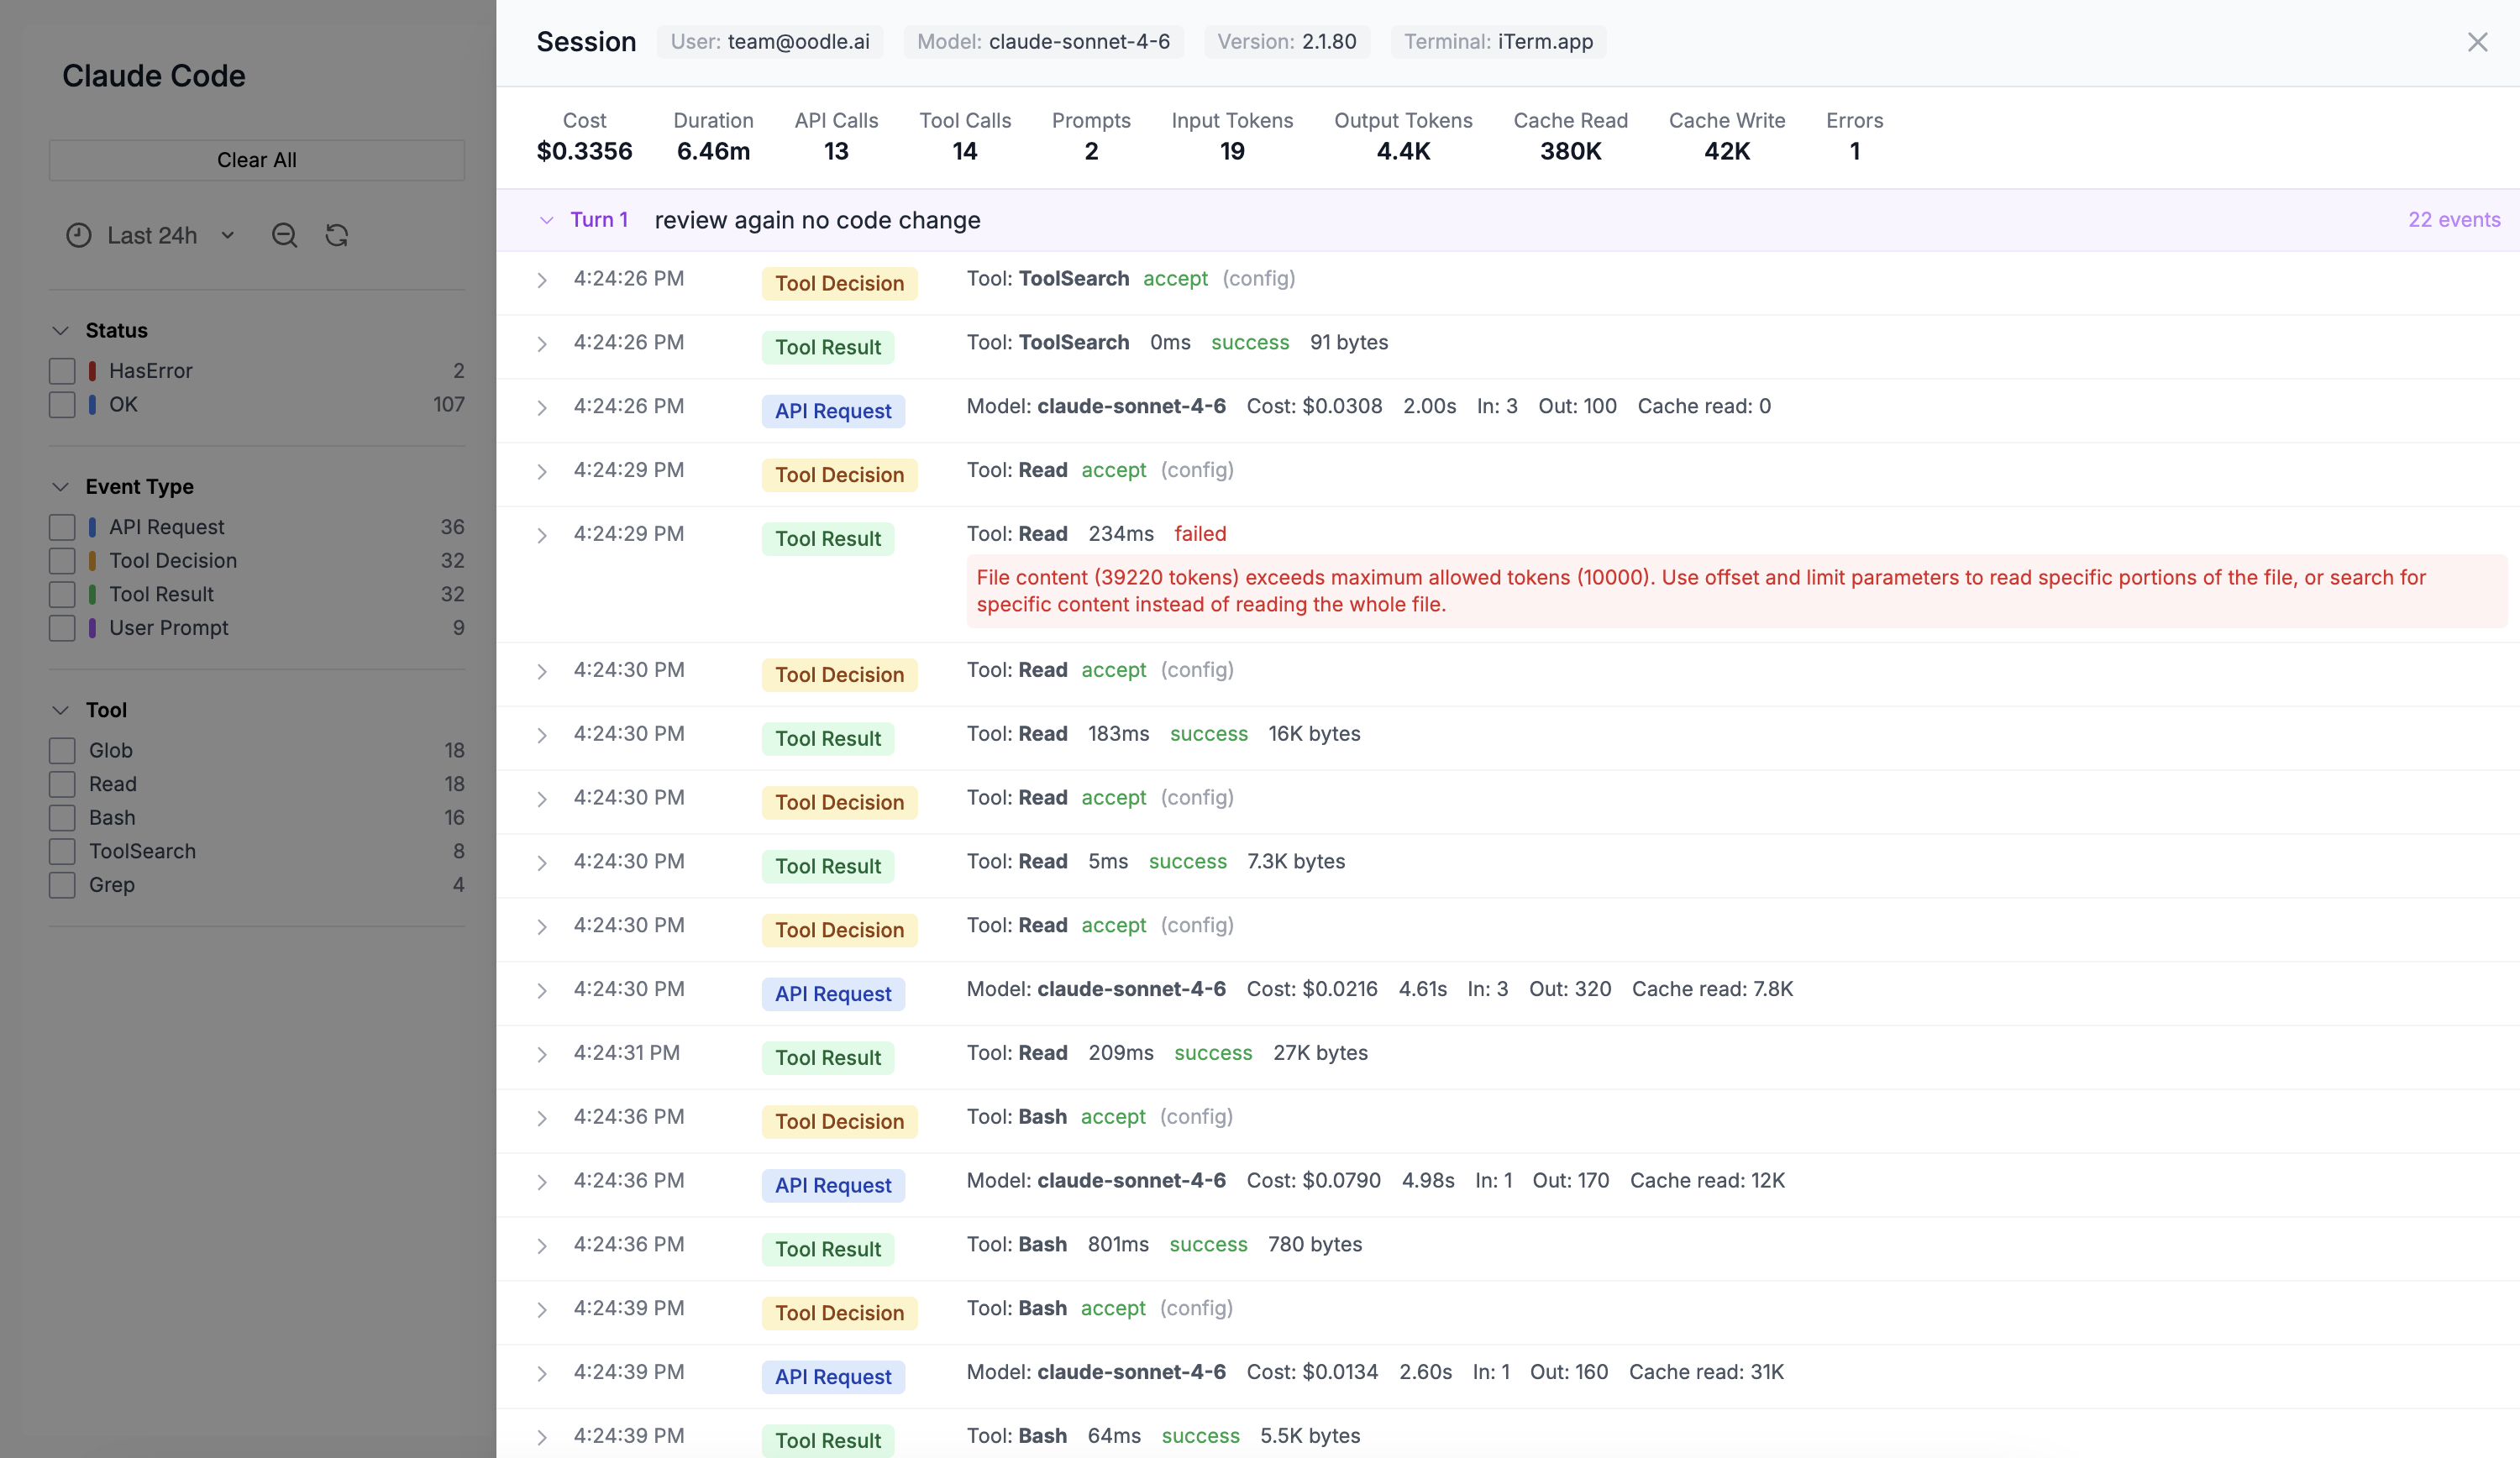The height and width of the screenshot is (1458, 2520).
Task: Collapse the Turn 1 event group
Action: [546, 220]
